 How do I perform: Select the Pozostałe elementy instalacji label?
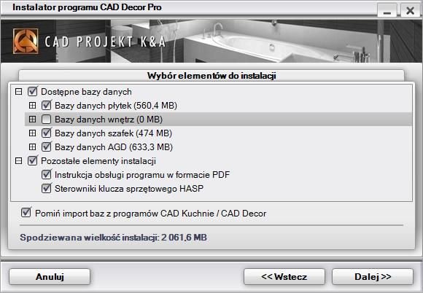pyautogui.click(x=98, y=161)
